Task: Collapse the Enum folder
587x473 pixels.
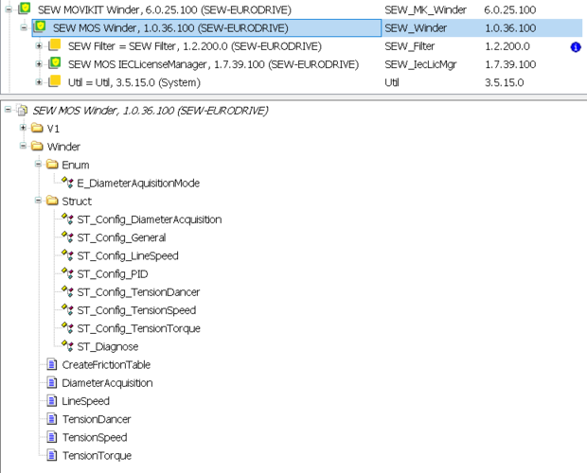Action: (x=38, y=165)
